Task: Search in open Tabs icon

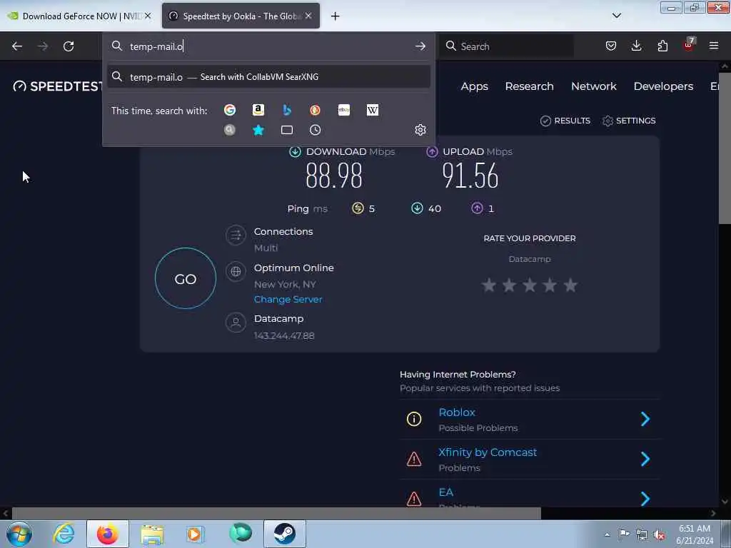Action: [x=287, y=130]
